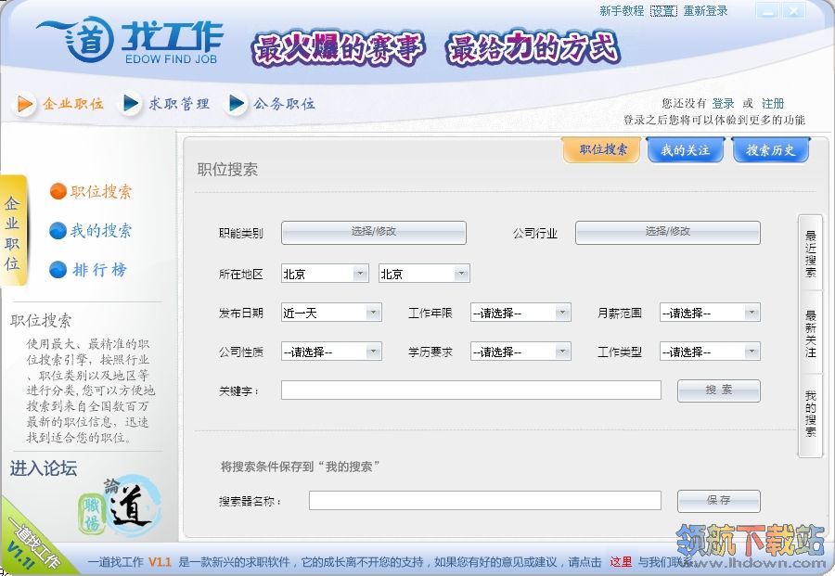The image size is (835, 576).
Task: Click the blue ball icon beside 排行榜
Action: click(x=58, y=270)
